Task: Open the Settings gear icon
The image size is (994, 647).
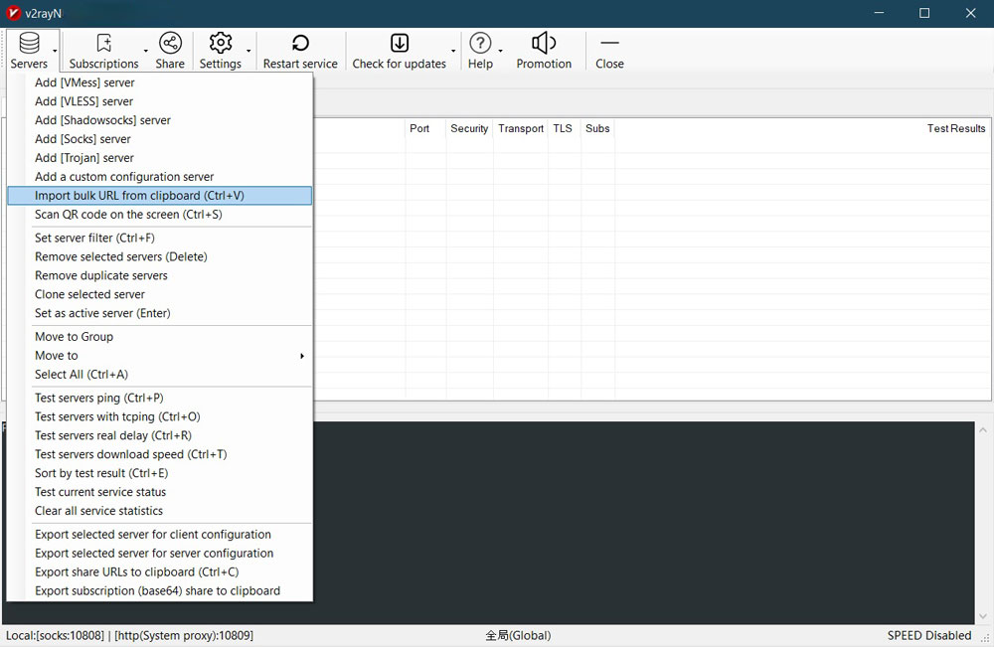Action: click(x=221, y=43)
